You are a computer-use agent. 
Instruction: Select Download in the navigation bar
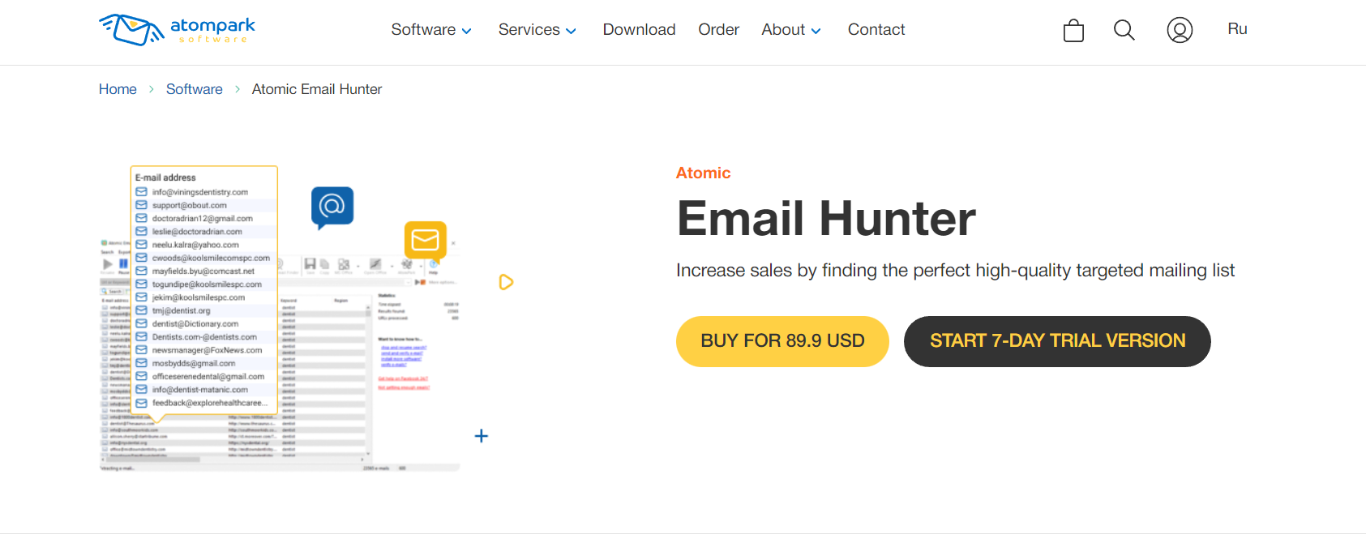639,29
